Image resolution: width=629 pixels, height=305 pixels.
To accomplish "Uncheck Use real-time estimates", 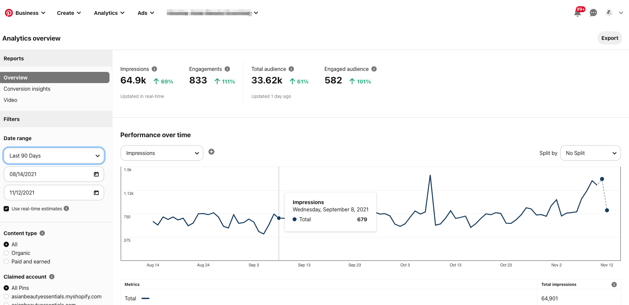I will click(6, 208).
